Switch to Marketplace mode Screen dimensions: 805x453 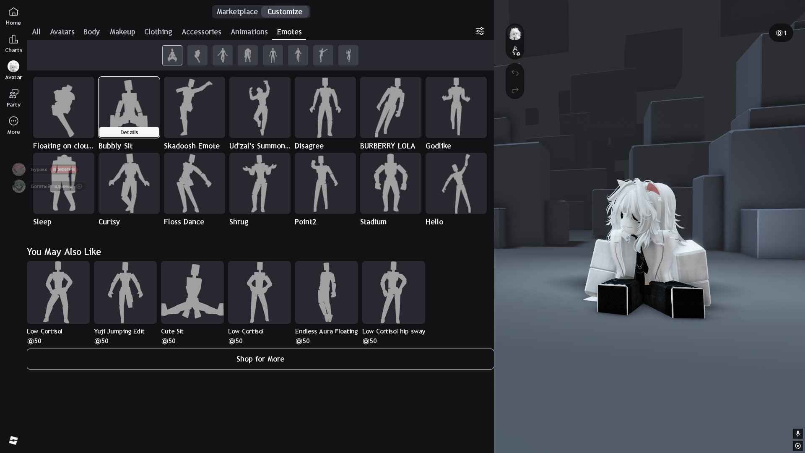237,12
